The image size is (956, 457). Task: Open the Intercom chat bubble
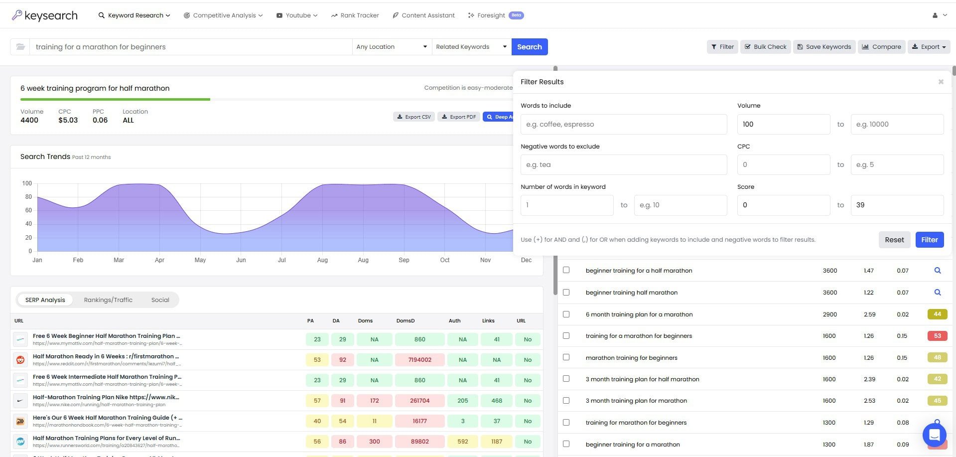coord(934,435)
